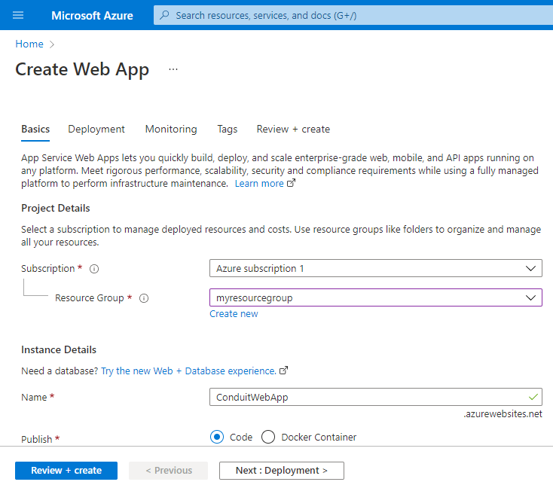
Task: Click the Microsoft Azure logo text
Action: coord(92,16)
